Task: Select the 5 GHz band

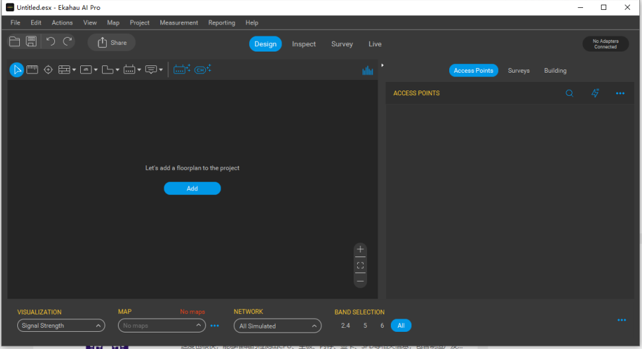Action: click(x=365, y=325)
